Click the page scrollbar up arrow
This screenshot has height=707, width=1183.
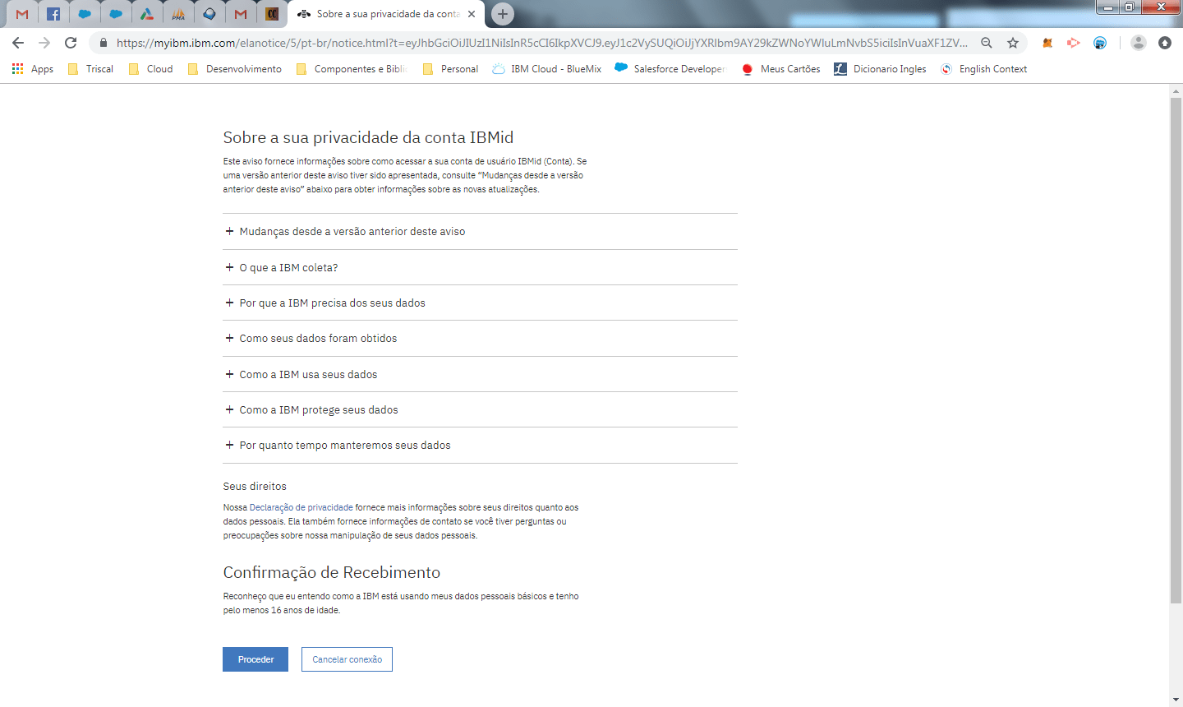click(x=1176, y=90)
